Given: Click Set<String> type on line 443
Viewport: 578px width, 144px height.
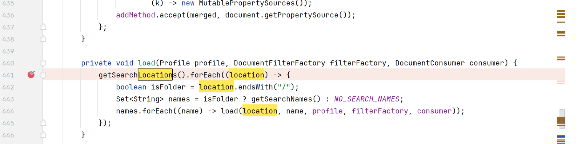Looking at the screenshot, I should coord(140,99).
